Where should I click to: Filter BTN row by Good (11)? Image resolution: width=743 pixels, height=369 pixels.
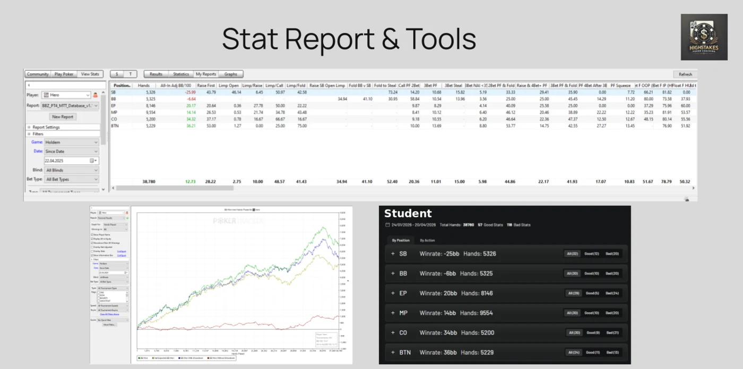point(592,352)
